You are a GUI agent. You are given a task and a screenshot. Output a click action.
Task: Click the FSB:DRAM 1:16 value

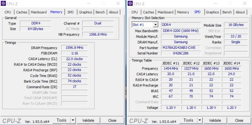tap(74, 53)
